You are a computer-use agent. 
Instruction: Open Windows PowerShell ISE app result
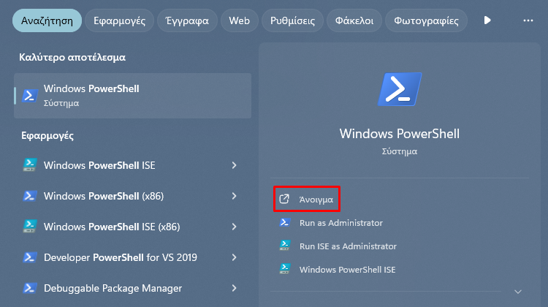pyautogui.click(x=132, y=165)
